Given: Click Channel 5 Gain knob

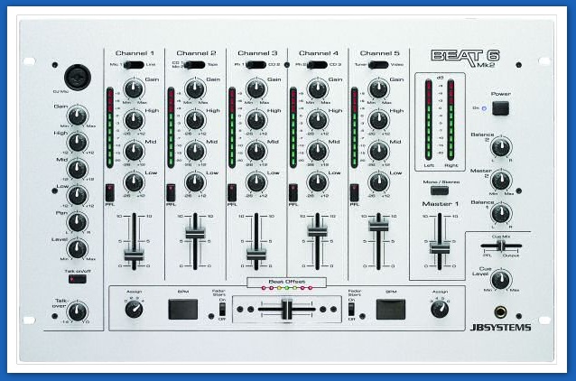Looking at the screenshot, I should coord(379,88).
